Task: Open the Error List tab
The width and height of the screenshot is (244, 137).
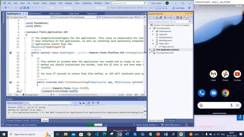Action: (35, 120)
